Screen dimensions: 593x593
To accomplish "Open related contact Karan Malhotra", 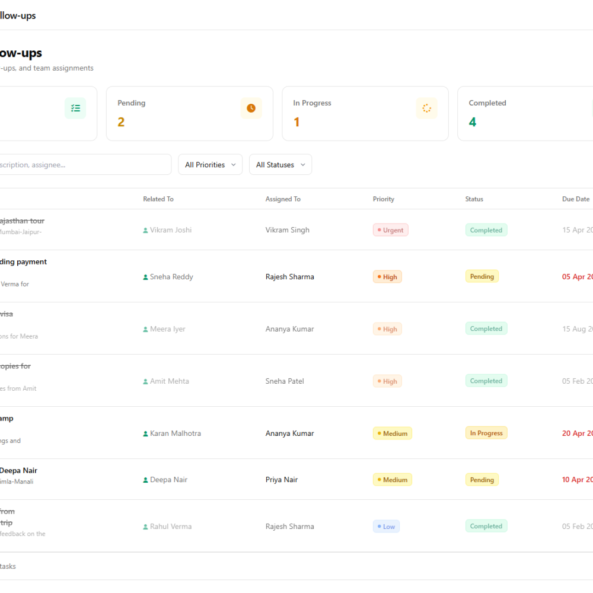I will click(x=176, y=433).
